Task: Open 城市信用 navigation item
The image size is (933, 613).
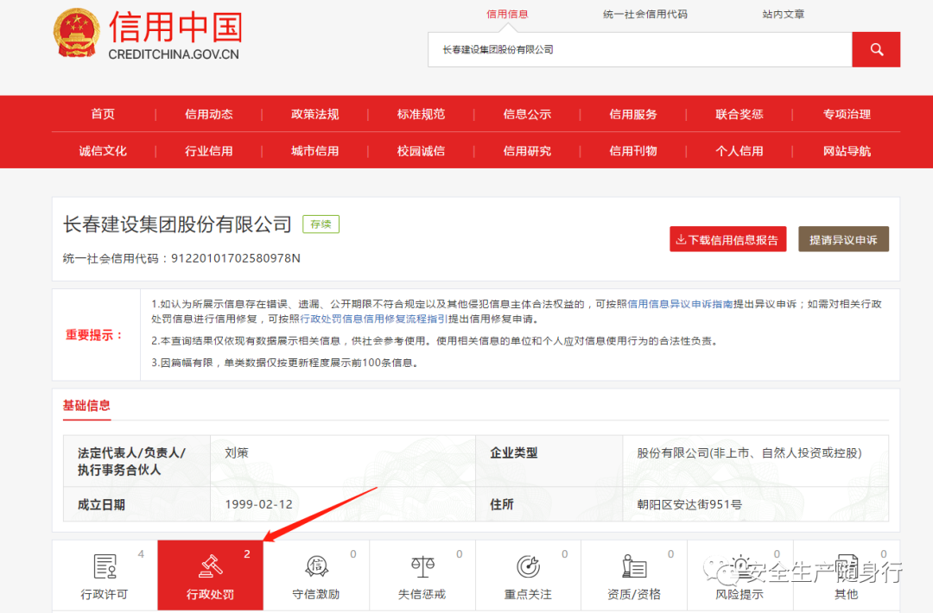Action: pos(314,151)
